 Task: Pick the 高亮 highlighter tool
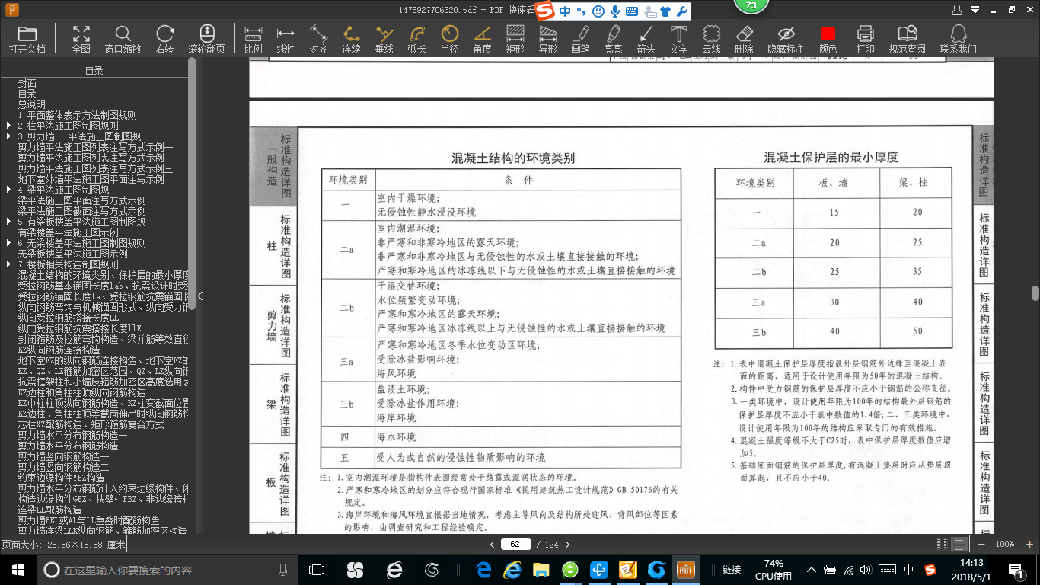(613, 39)
